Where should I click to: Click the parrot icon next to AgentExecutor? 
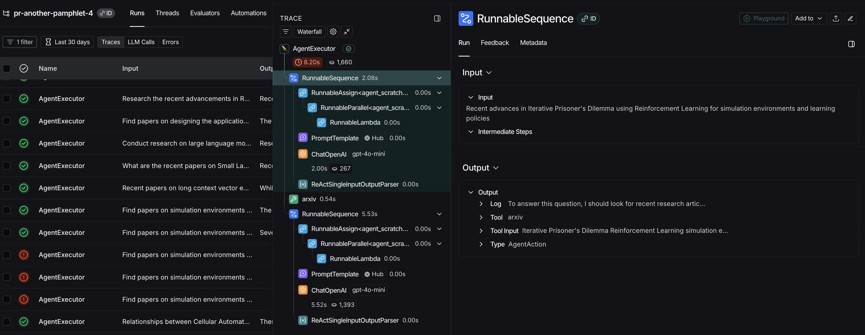coord(284,48)
